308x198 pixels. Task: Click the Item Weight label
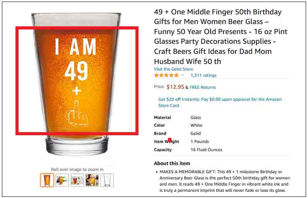click(x=166, y=141)
